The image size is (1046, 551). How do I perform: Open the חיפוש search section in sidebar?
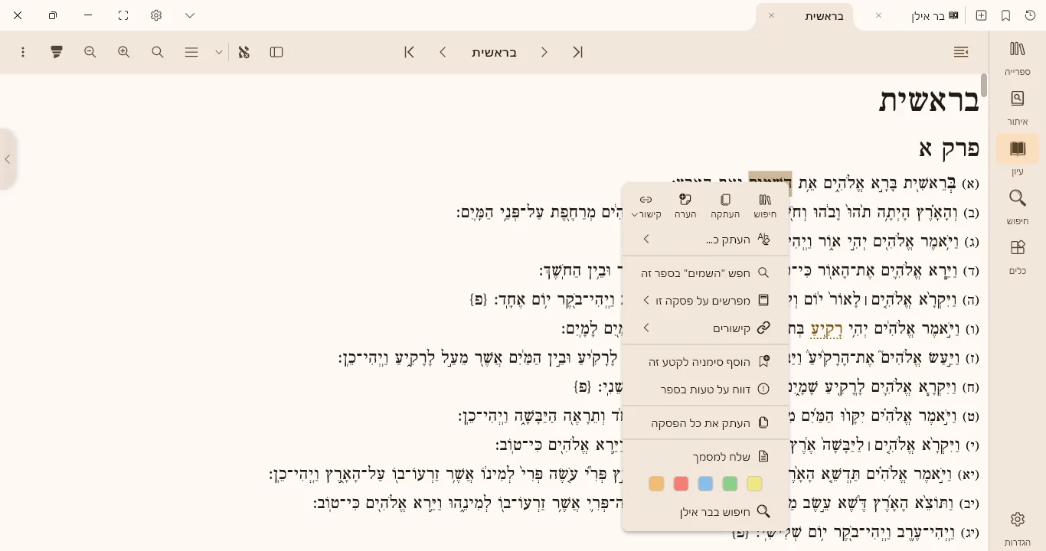tap(1018, 207)
